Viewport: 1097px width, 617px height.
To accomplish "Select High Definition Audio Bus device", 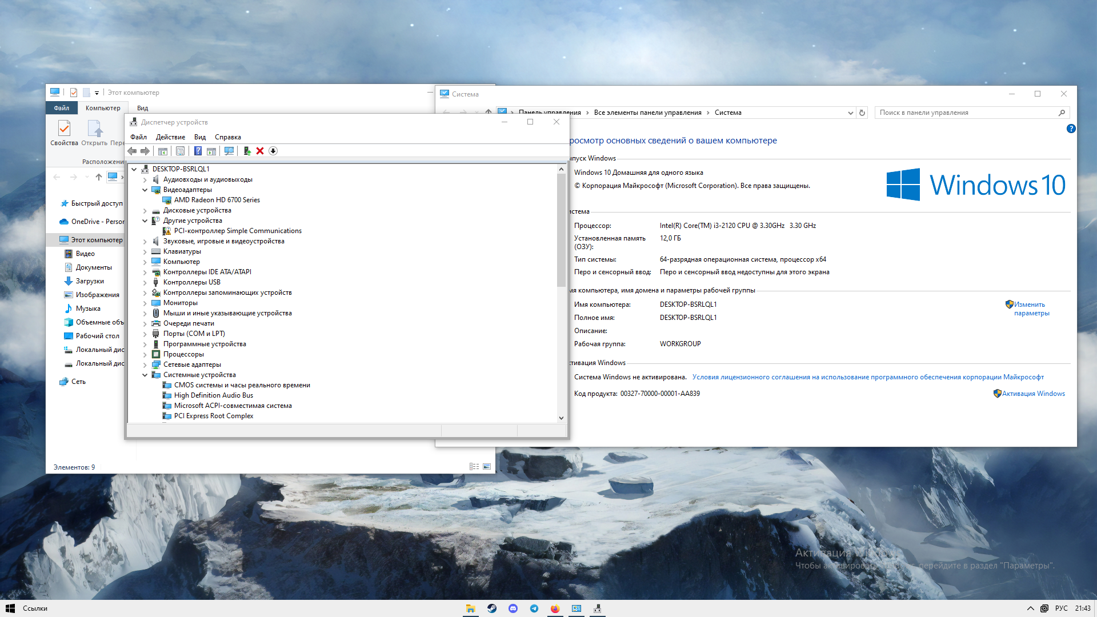I will [214, 395].
